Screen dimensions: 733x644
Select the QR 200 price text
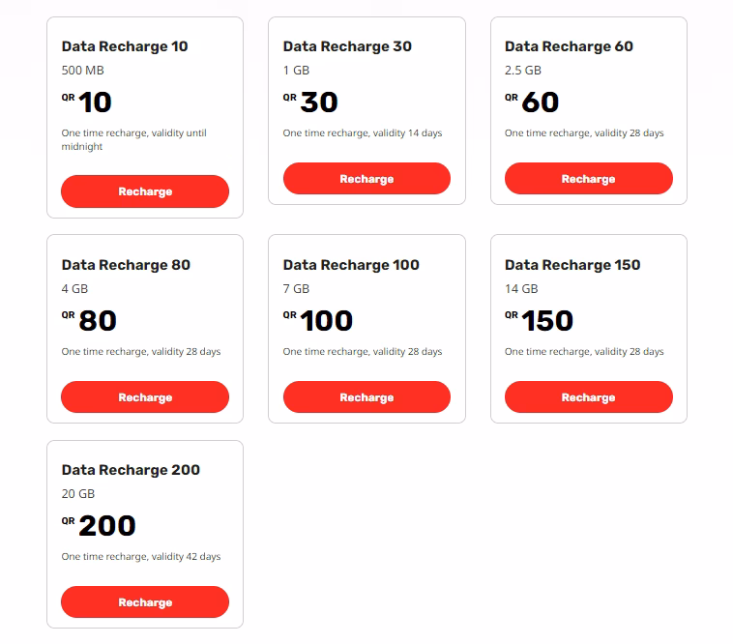pyautogui.click(x=106, y=526)
